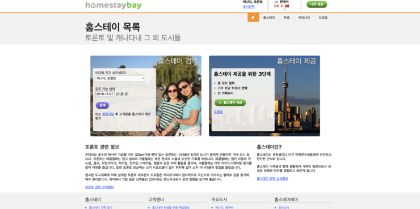The height and width of the screenshot is (209, 420).
Task: Click the 나의 계정 button
Action: coord(317,5)
